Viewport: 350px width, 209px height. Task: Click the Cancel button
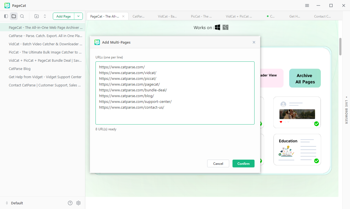point(218,163)
